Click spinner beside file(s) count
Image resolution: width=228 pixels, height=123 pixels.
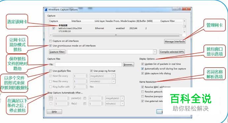(x=68, y=104)
